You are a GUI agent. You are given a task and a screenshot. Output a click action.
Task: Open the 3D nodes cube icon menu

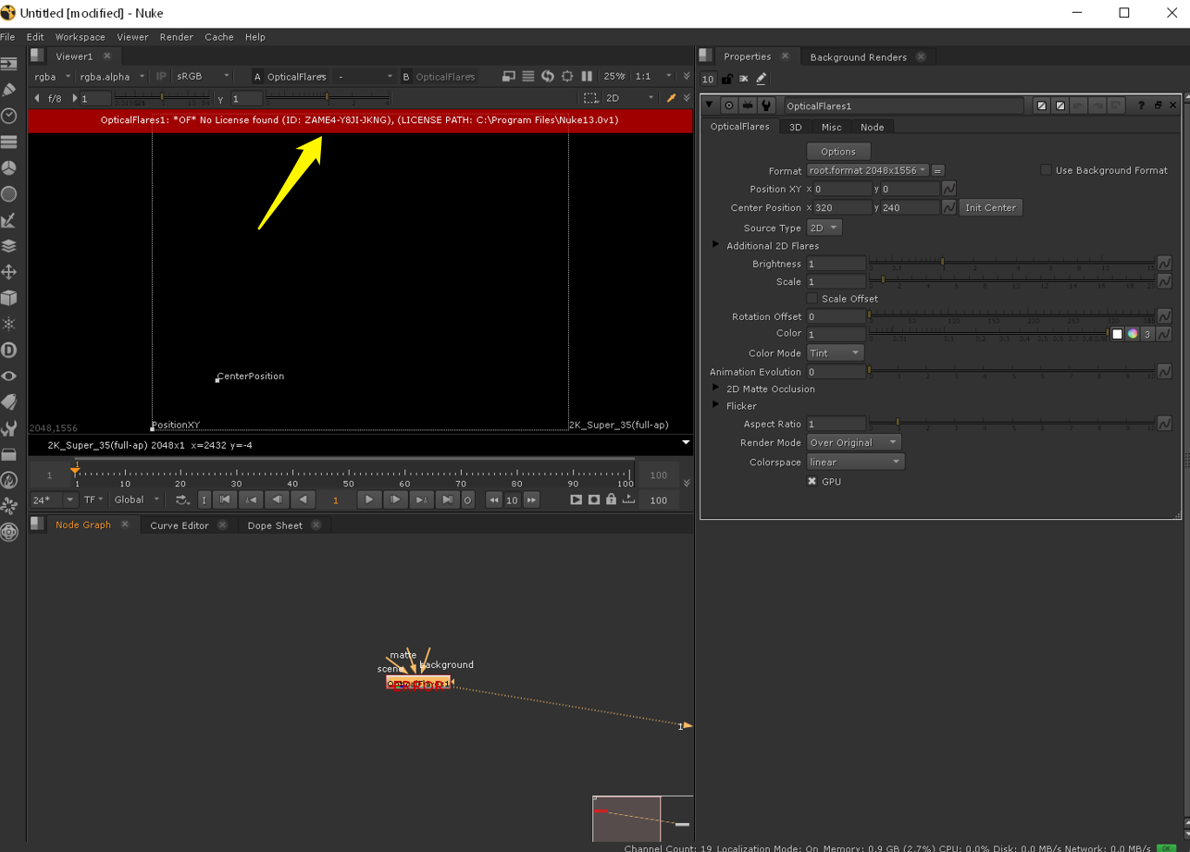click(9, 298)
